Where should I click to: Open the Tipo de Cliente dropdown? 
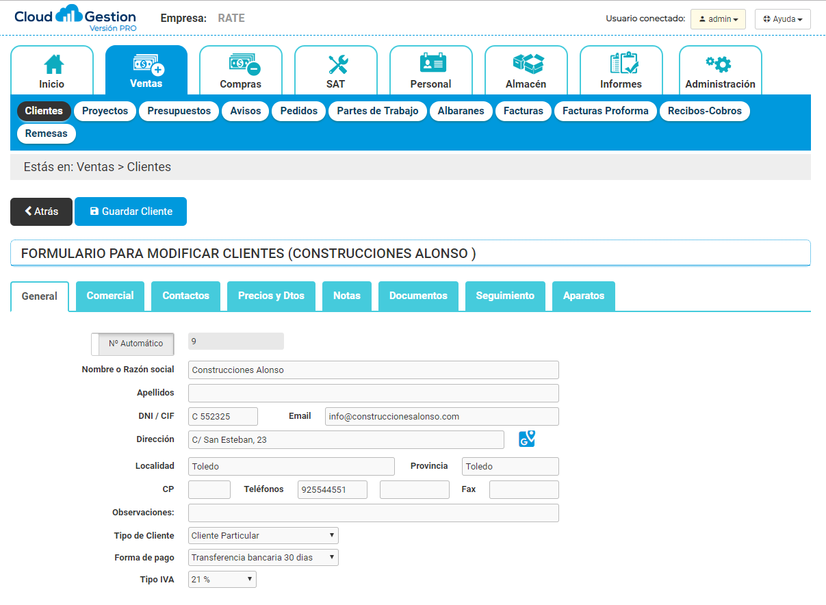tap(263, 535)
